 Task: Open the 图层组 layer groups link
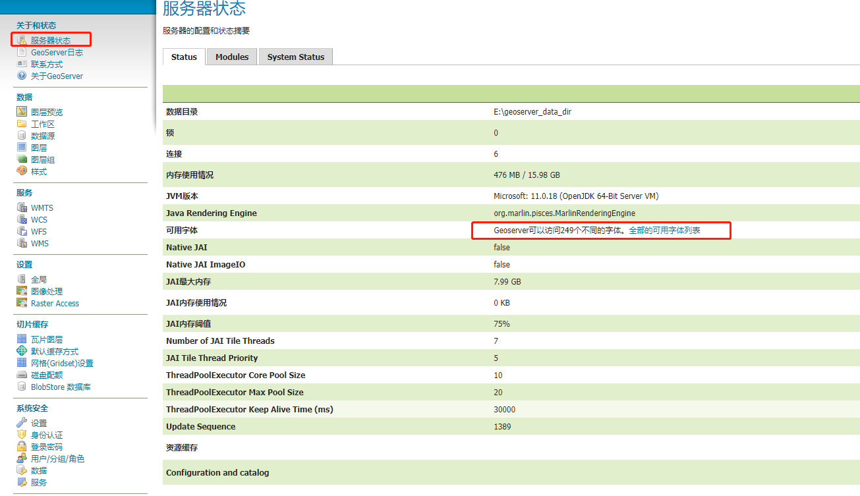pos(43,160)
